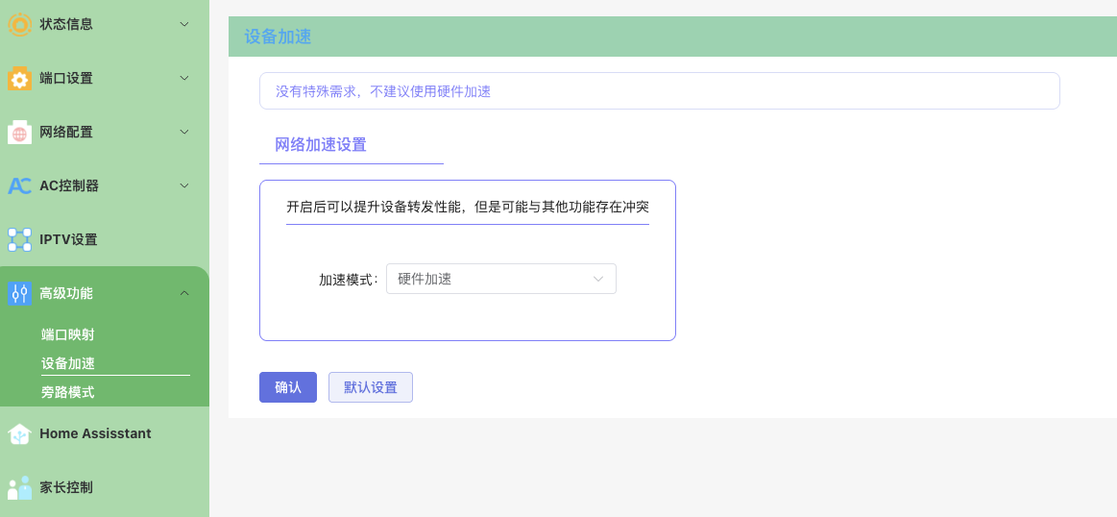Click the 端口设置 gear icon
The image size is (1117, 517).
[x=19, y=78]
